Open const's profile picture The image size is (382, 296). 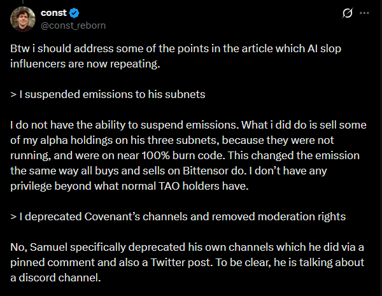coord(22,19)
